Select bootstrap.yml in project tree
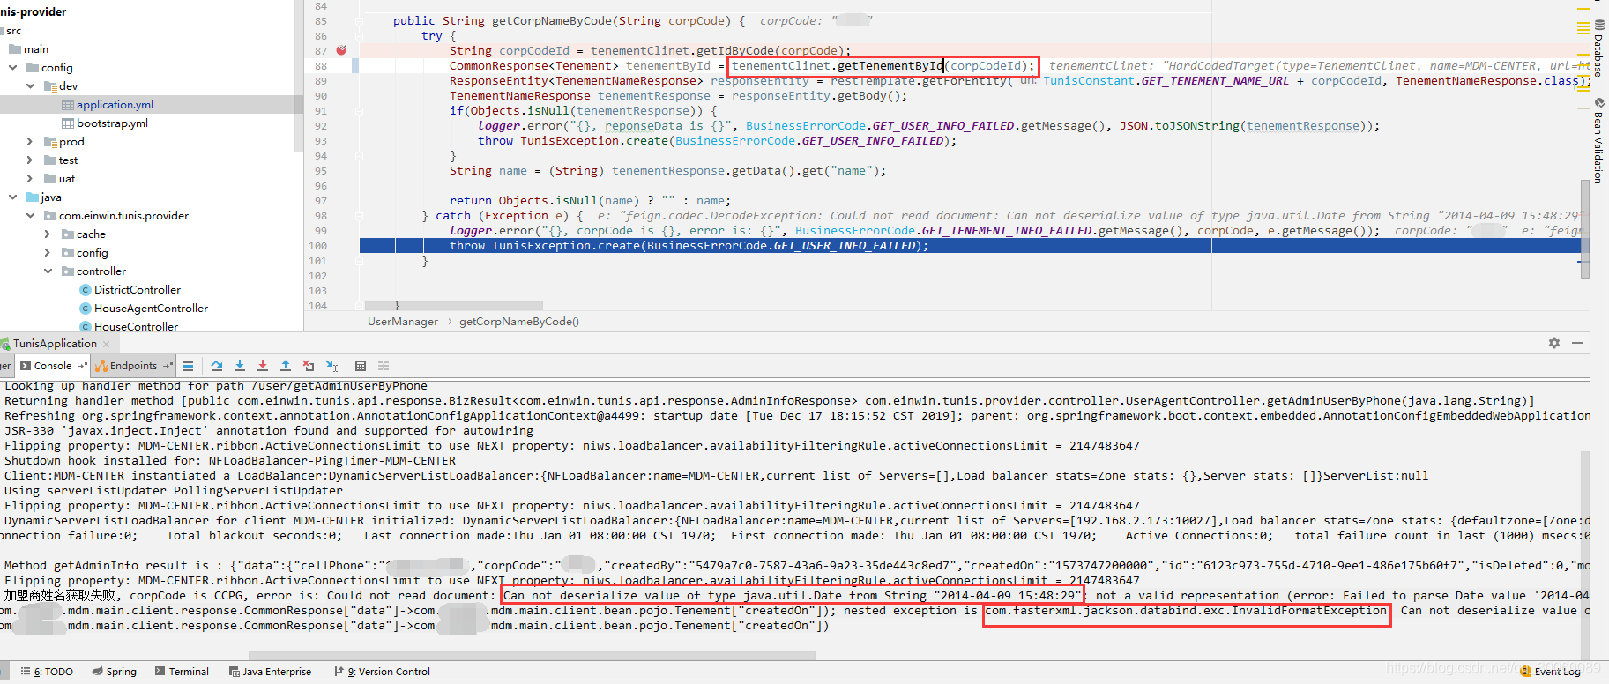Image resolution: width=1609 pixels, height=684 pixels. pos(112,123)
